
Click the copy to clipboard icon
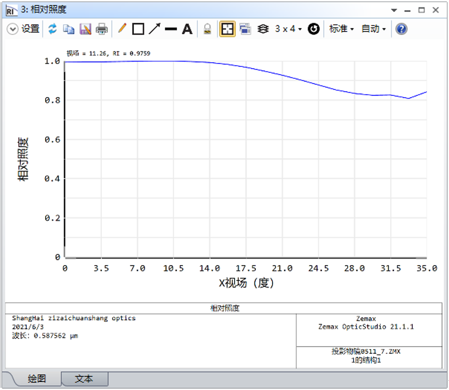[69, 29]
